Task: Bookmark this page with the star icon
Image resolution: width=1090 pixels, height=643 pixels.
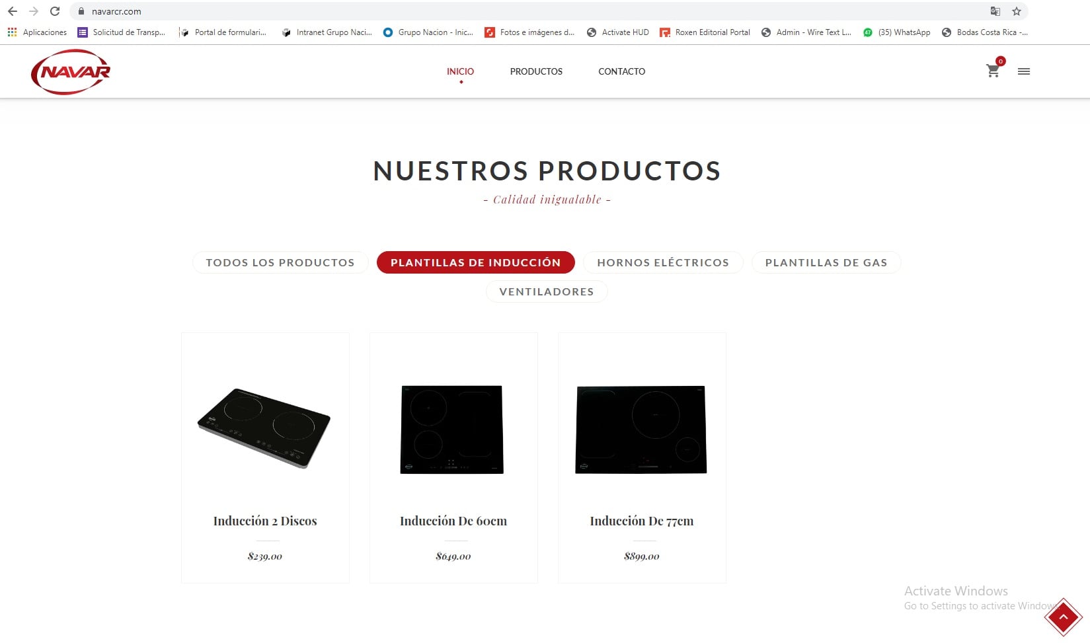Action: (x=1017, y=11)
